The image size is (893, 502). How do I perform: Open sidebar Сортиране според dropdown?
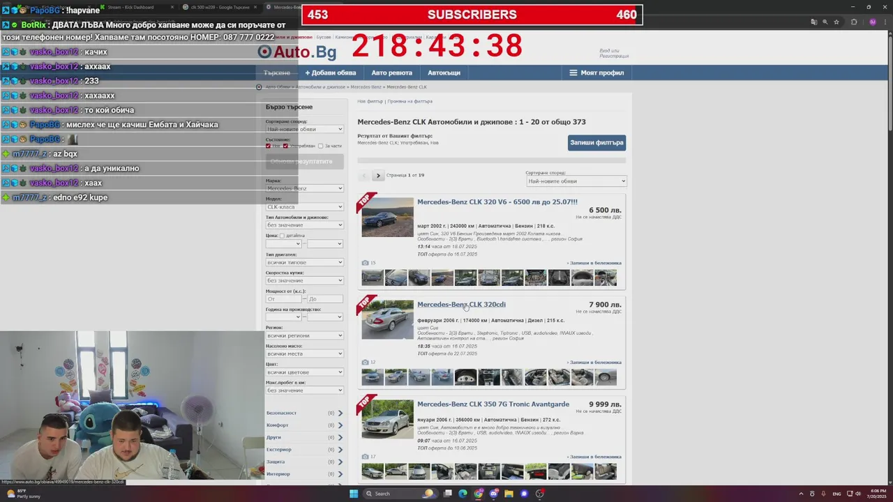(304, 129)
